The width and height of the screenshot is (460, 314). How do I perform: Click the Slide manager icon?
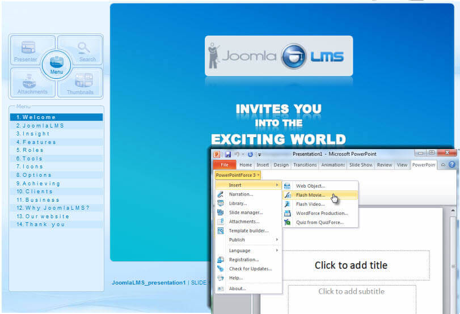click(x=220, y=213)
